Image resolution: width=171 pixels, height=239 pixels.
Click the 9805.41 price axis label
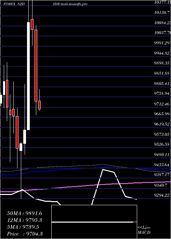tap(162, 84)
